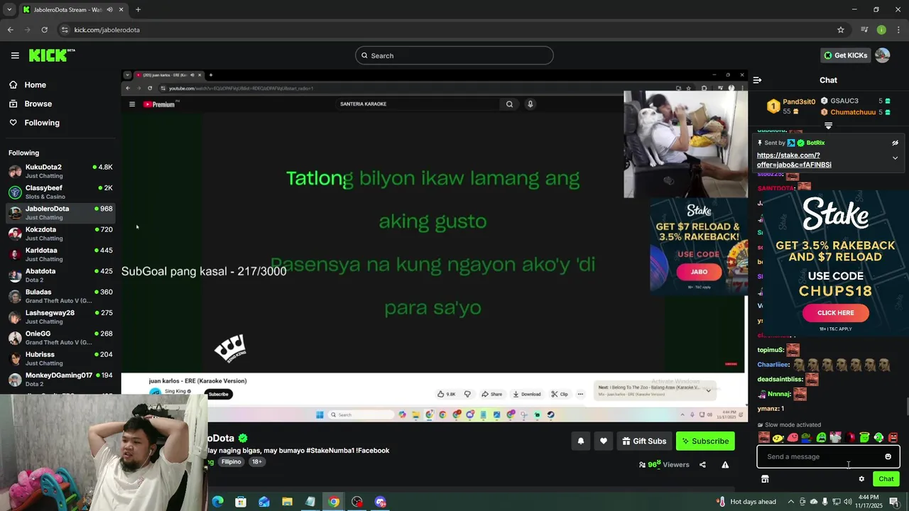Viewport: 909px width, 511px height.
Task: Click the 18+ tag
Action: pyautogui.click(x=257, y=462)
